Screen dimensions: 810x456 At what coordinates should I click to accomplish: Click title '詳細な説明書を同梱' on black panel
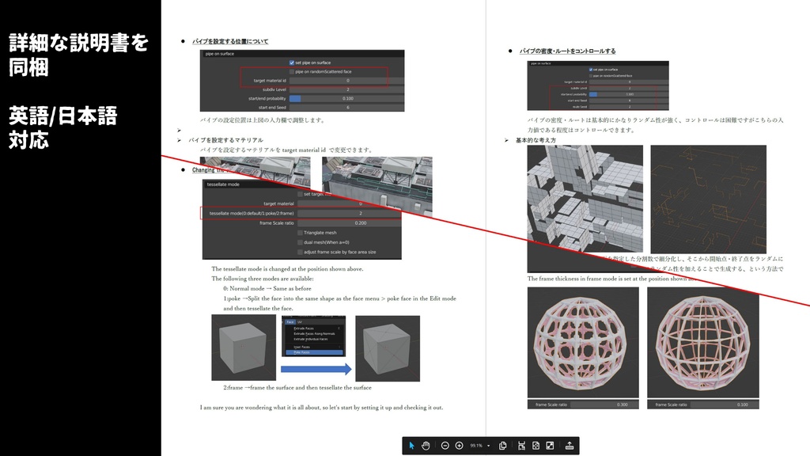(x=78, y=55)
